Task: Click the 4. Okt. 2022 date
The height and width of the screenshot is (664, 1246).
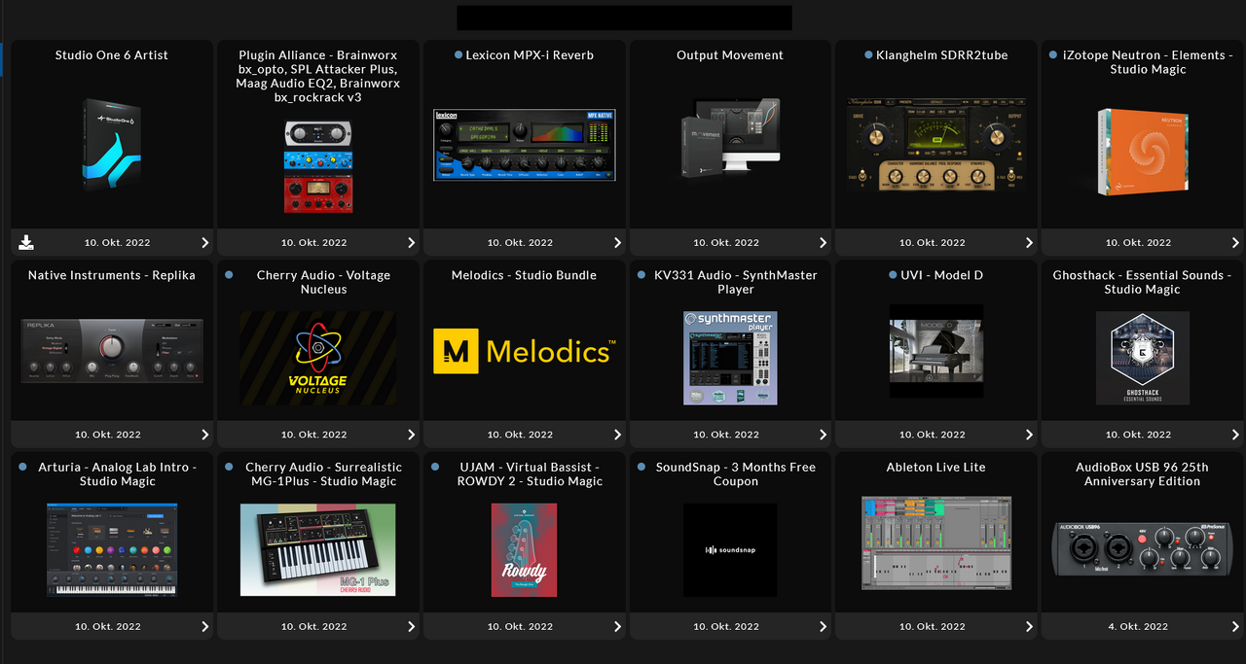Action: (1138, 627)
